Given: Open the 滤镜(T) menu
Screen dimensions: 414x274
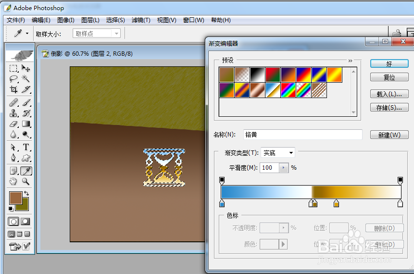Looking at the screenshot, I should [x=141, y=20].
